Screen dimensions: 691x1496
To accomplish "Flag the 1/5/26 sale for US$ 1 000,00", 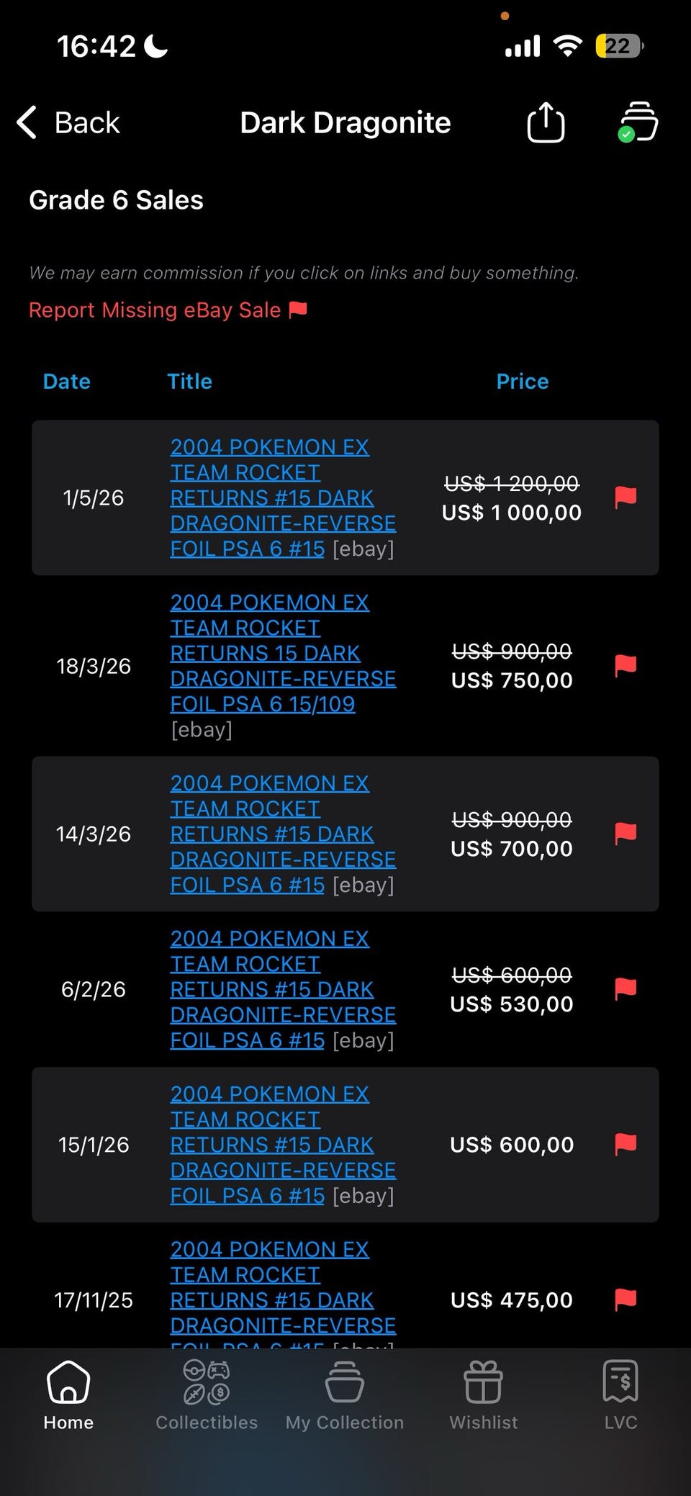I will tap(625, 497).
